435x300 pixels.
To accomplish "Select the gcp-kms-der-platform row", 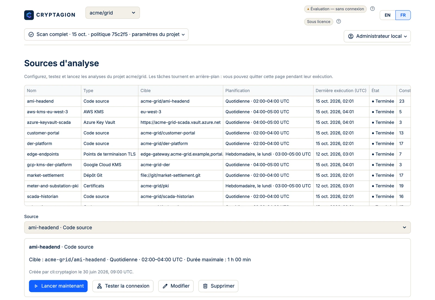I will coord(217,165).
